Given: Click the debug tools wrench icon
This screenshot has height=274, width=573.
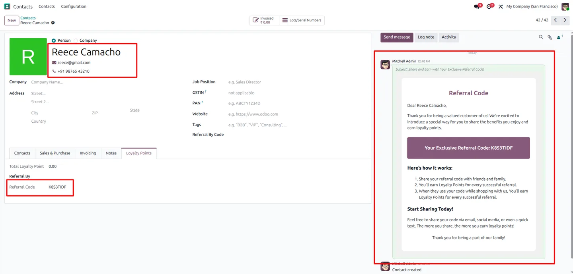Looking at the screenshot, I should 501,6.
